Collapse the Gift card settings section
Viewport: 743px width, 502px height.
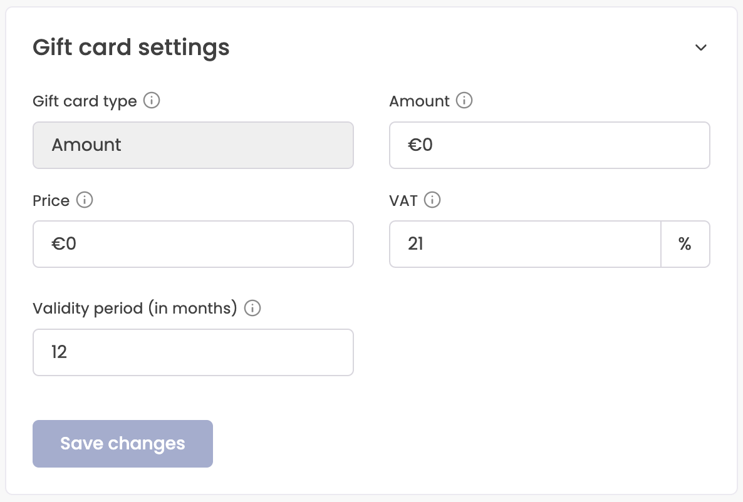pos(701,47)
